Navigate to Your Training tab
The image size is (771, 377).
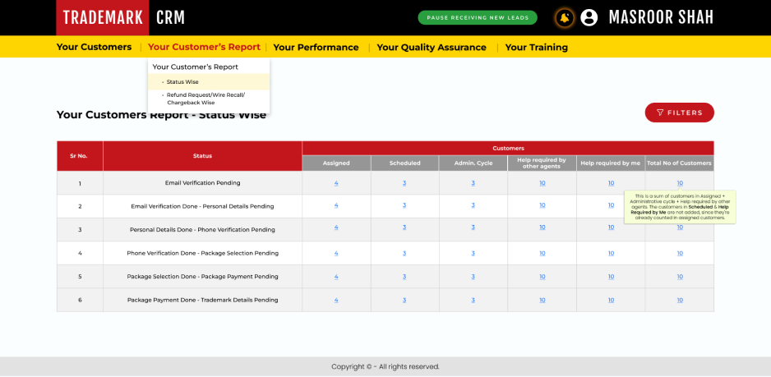pos(536,48)
